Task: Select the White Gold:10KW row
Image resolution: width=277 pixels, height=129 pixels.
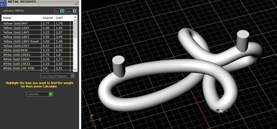Action: tap(37, 59)
